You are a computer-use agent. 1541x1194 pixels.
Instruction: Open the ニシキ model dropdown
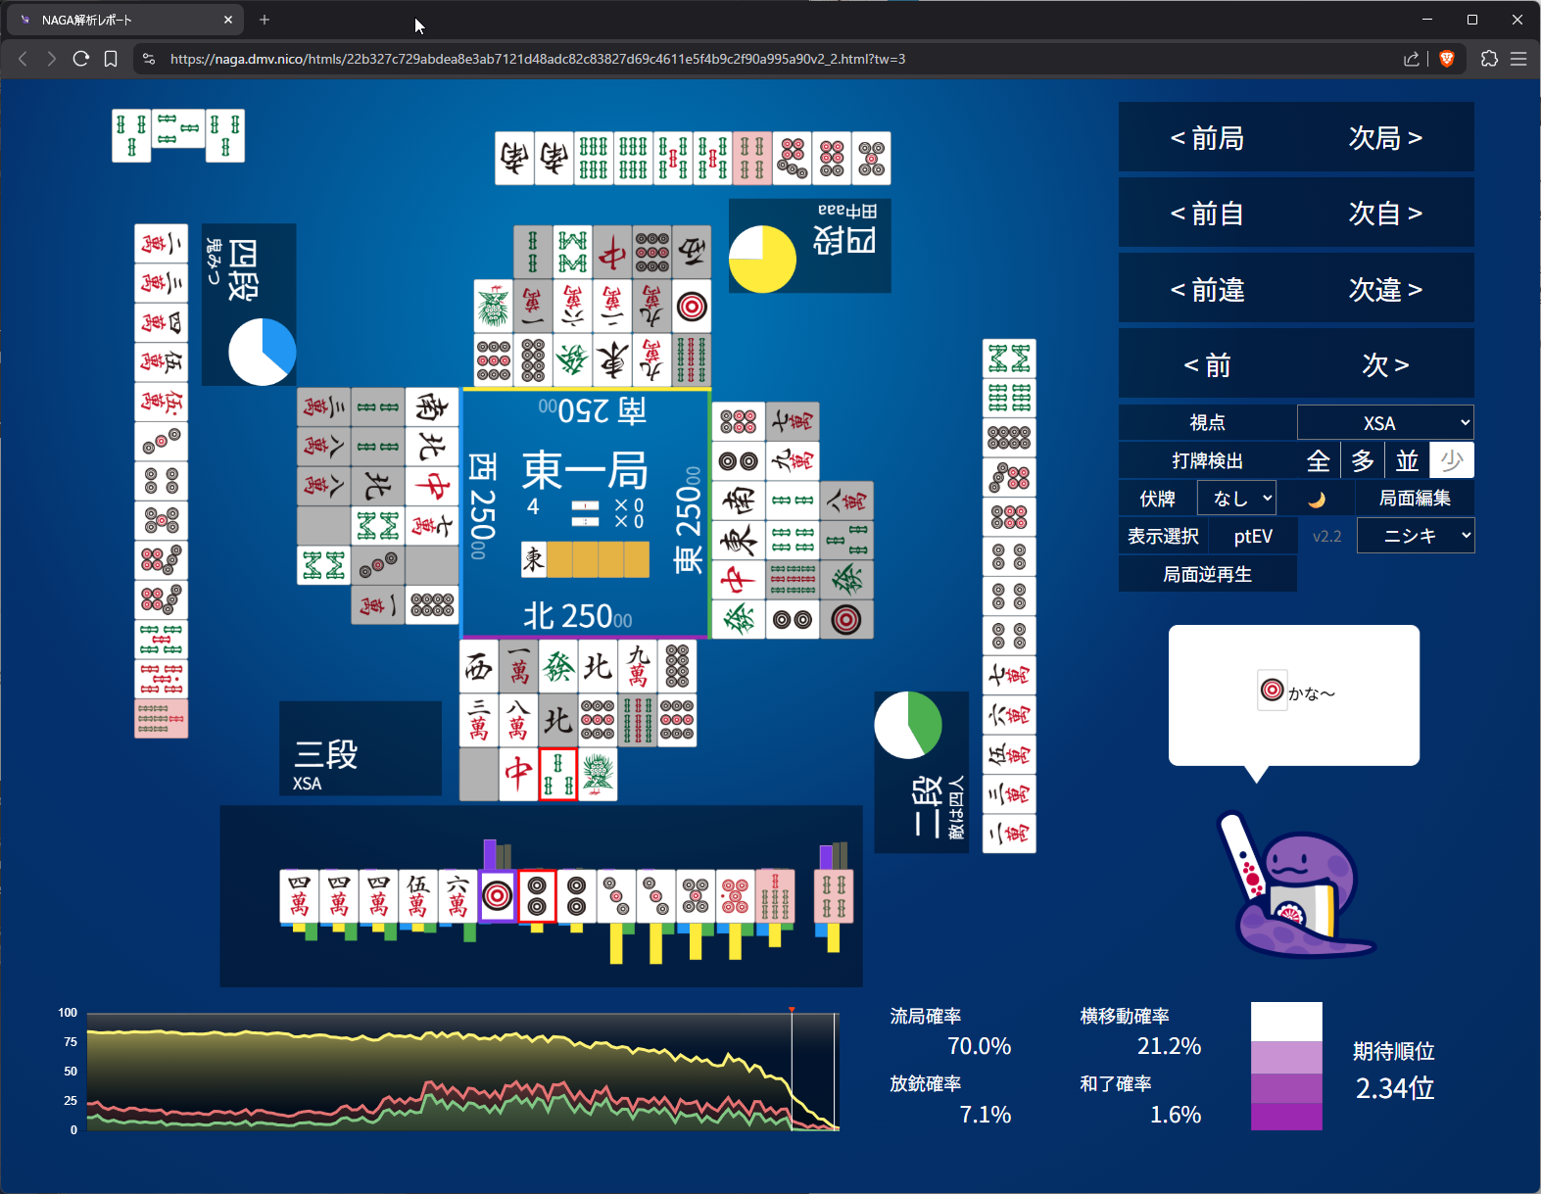pos(1415,536)
